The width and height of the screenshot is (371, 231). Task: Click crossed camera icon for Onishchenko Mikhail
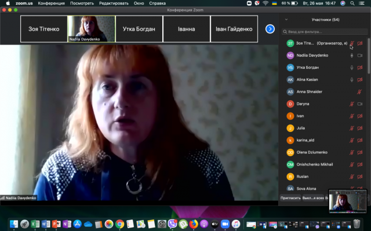click(x=359, y=164)
